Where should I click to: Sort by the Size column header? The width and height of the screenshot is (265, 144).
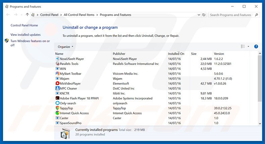tap(194, 54)
